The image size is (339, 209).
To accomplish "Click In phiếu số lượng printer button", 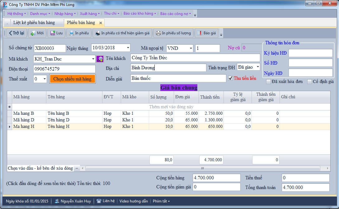I will click(x=174, y=33).
